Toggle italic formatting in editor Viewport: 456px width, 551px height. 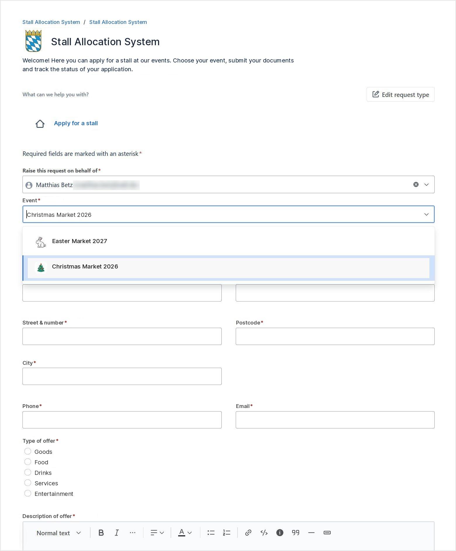117,533
